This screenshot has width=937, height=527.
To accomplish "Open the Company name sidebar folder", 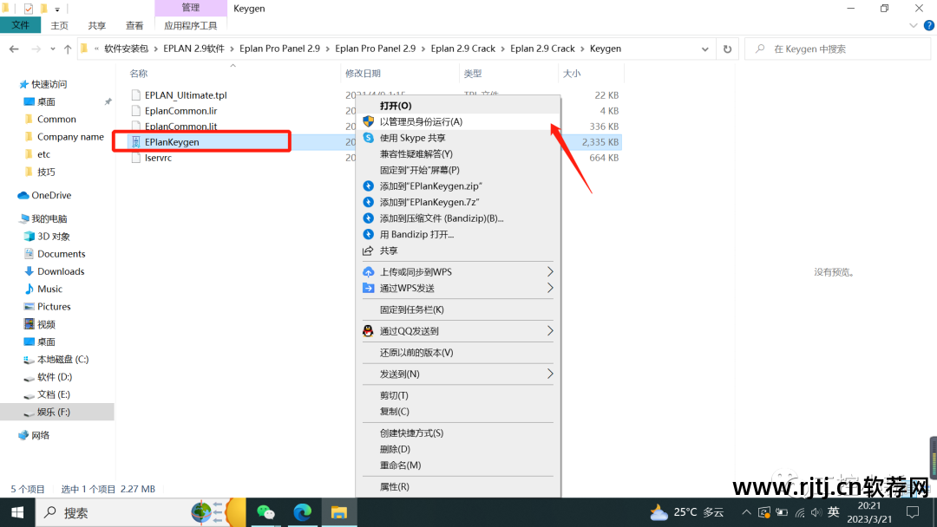I will pos(70,137).
